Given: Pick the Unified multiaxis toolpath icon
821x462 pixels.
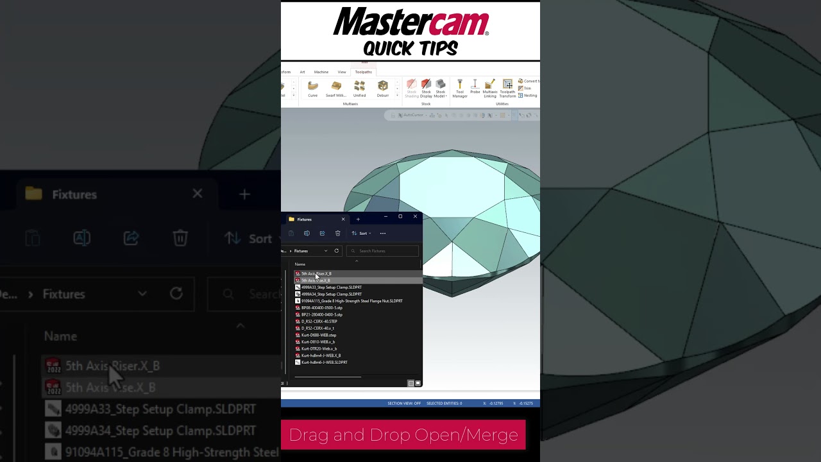Looking at the screenshot, I should click(359, 89).
